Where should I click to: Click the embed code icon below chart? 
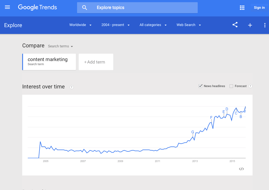click(x=241, y=169)
